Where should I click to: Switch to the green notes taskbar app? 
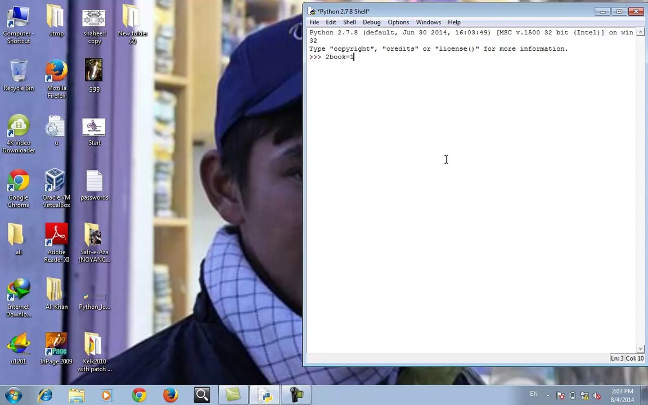[233, 395]
